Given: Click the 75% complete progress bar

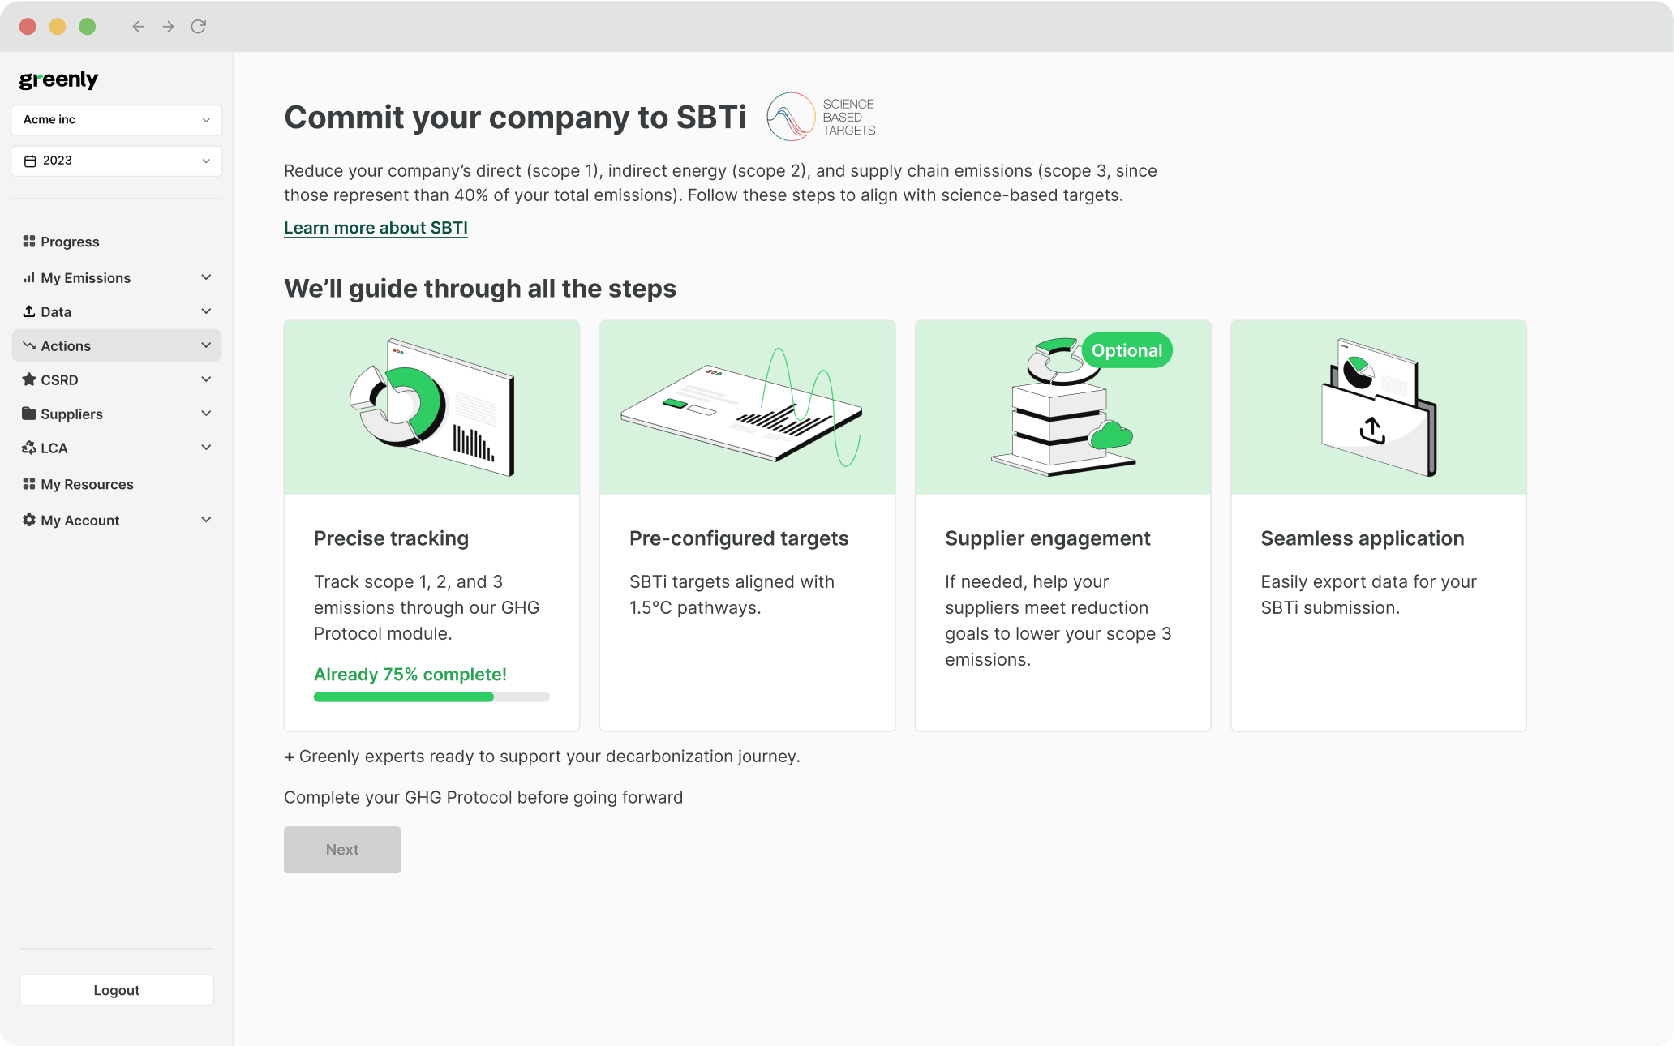Looking at the screenshot, I should click(x=431, y=697).
